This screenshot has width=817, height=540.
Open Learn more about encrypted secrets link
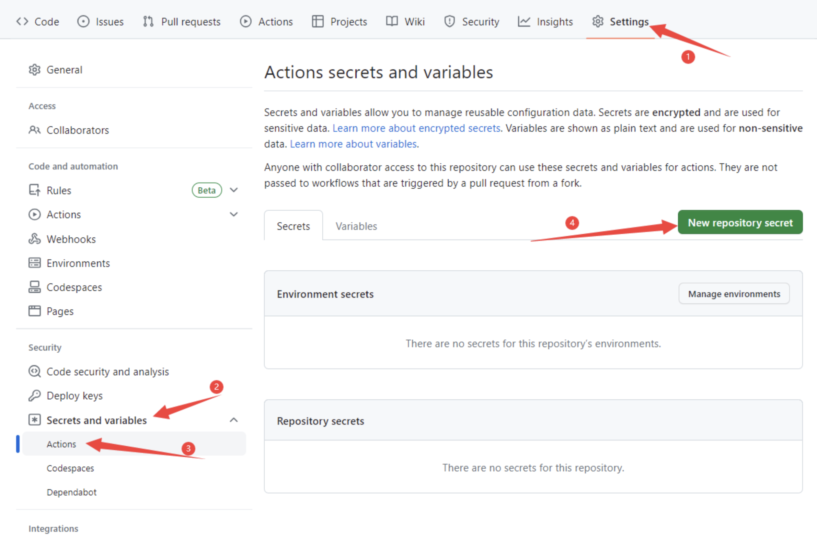[x=416, y=128]
